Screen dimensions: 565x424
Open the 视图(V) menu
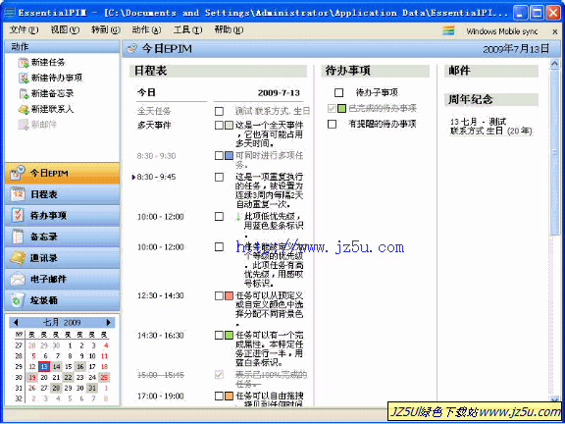[65, 29]
